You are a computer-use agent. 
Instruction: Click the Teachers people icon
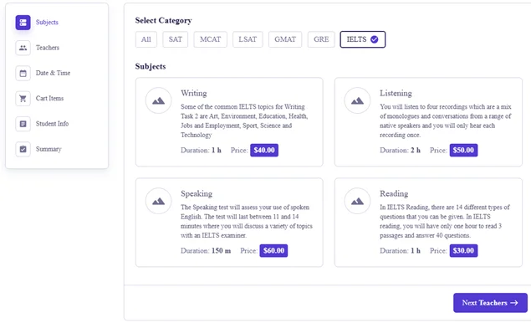(23, 48)
